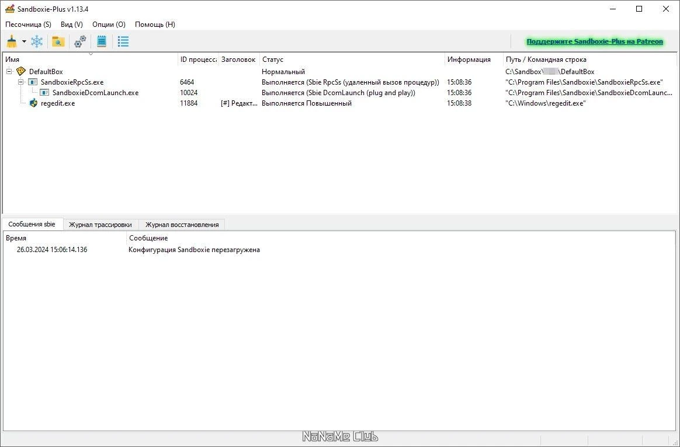
Task: Close the Sandboxie-Plus window
Action: [x=666, y=9]
